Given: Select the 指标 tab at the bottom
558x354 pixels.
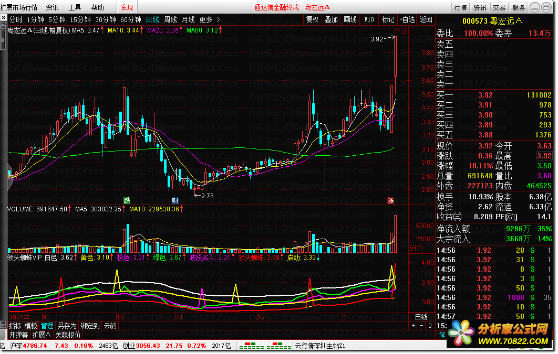Looking at the screenshot, I should [x=15, y=326].
